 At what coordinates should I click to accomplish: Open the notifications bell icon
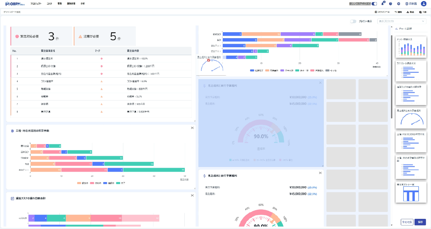383,4
